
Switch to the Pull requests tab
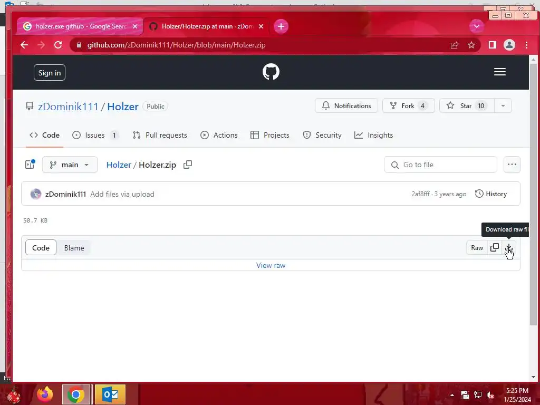[160, 136]
